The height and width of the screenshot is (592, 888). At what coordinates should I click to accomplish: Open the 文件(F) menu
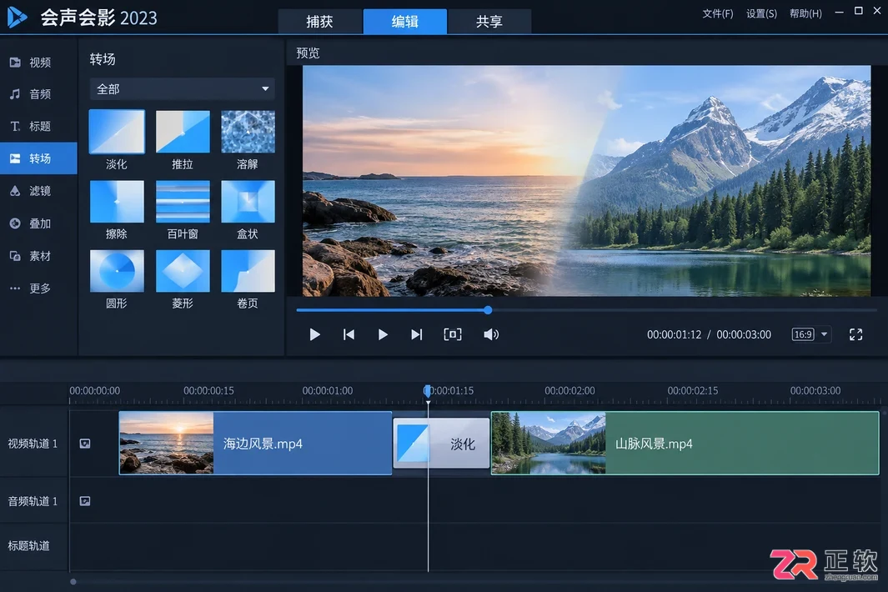pyautogui.click(x=718, y=13)
